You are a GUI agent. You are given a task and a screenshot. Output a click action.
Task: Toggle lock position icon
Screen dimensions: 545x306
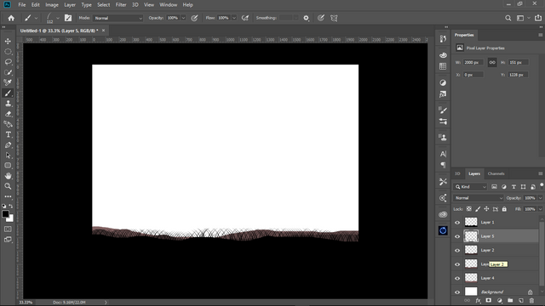click(x=486, y=209)
